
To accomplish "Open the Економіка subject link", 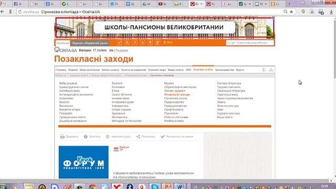I will coord(118,87).
